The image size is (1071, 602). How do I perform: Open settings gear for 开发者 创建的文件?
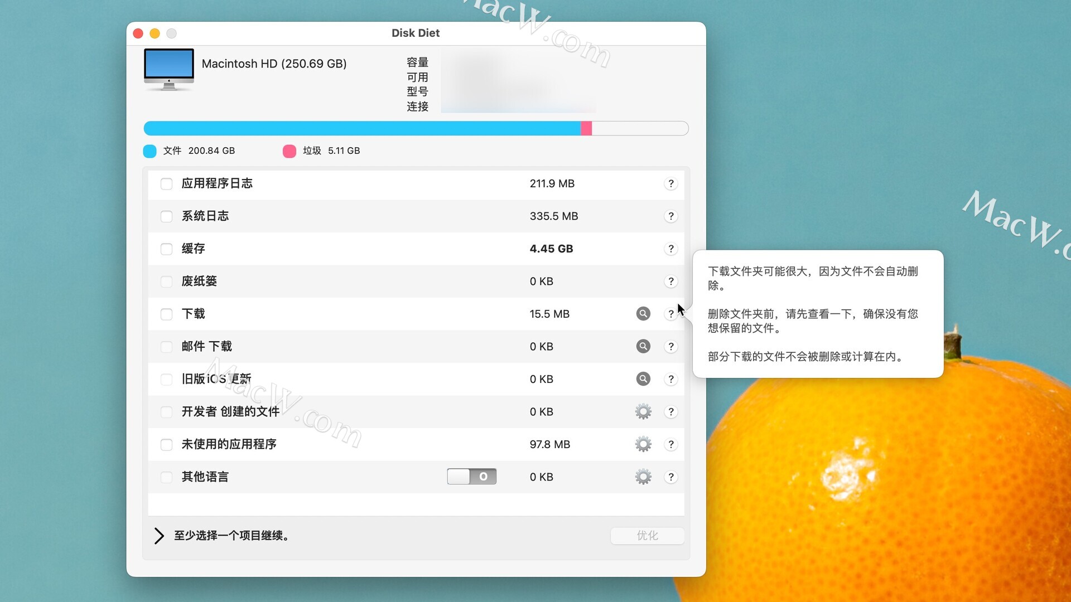643,411
